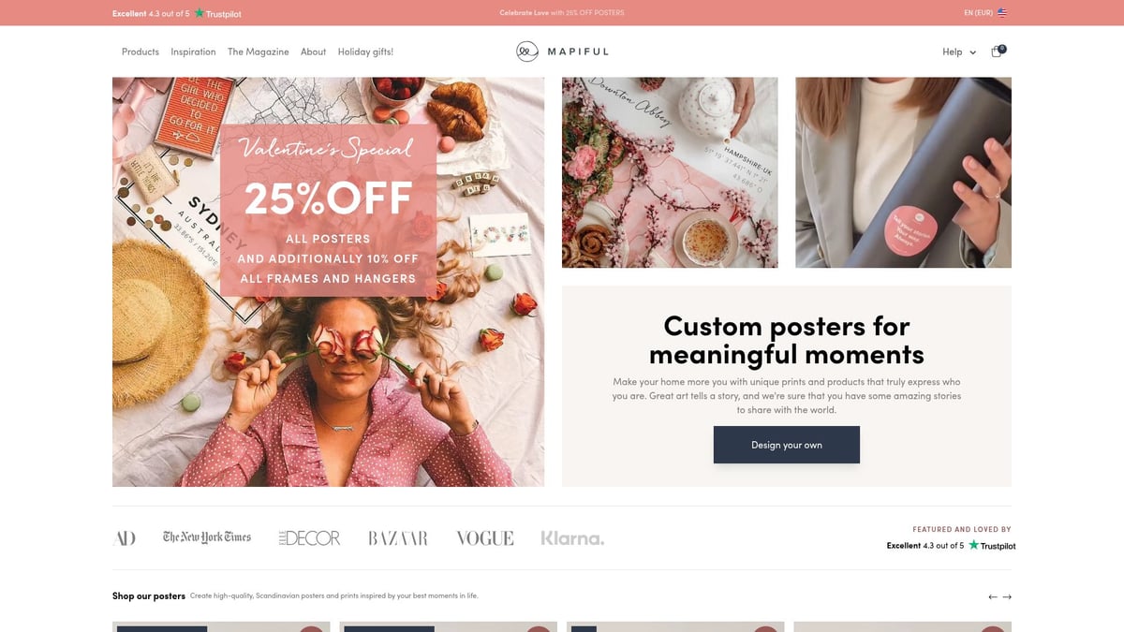Open the Holiday gifts! link
Image resolution: width=1124 pixels, height=632 pixels.
coord(365,52)
